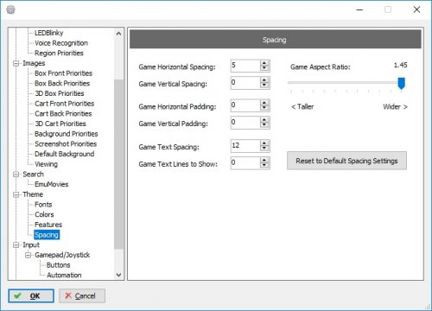Increase Game Vertical Padding with up arrow
The image size is (432, 311).
tap(264, 119)
